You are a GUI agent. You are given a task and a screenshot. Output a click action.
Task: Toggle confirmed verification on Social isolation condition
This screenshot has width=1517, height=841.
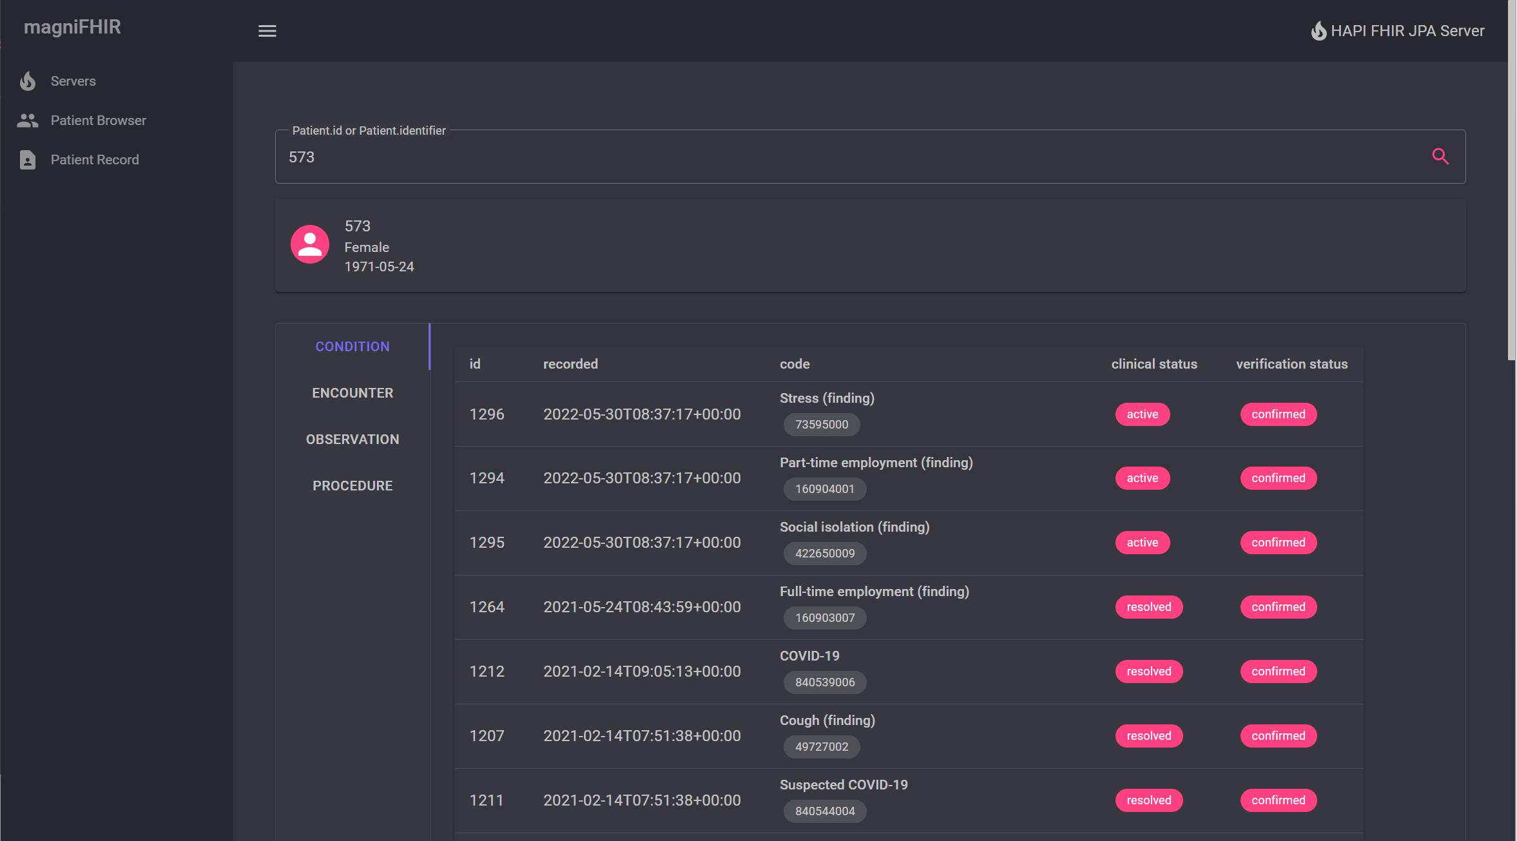1278,542
